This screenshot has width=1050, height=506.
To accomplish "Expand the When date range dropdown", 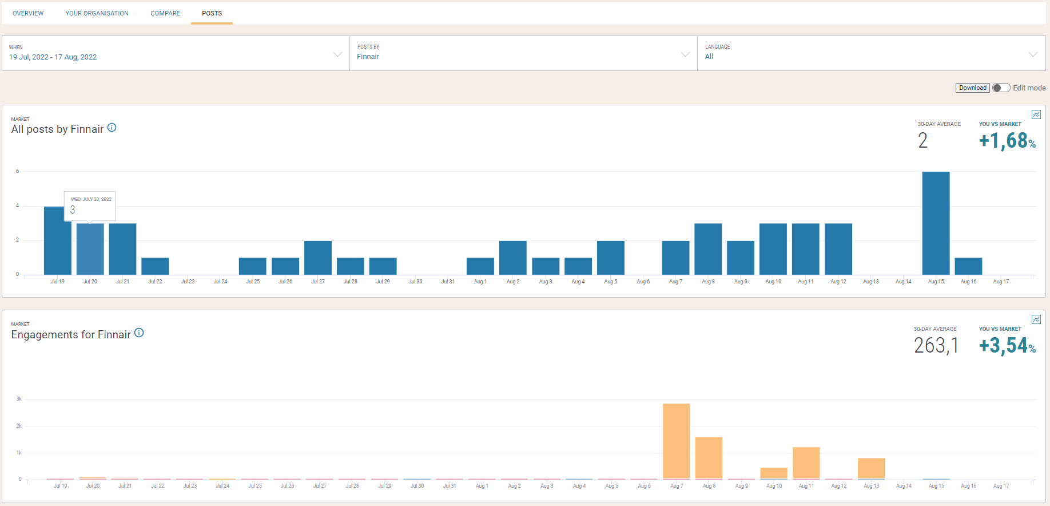I will point(176,54).
